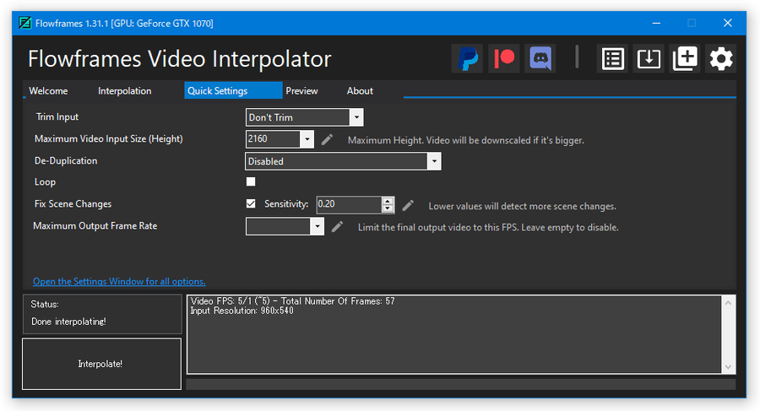Open the PayPal donation link icon
This screenshot has width=760, height=411.
click(467, 58)
